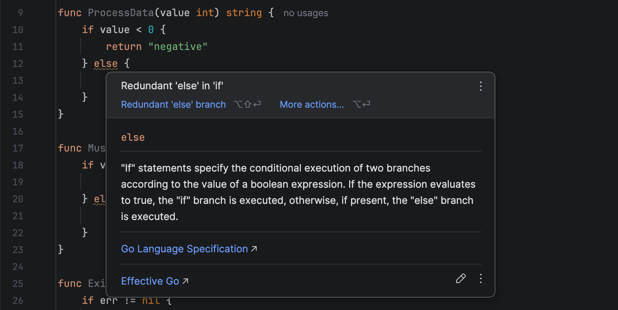
Task: Click line number 12 in the gutter
Action: (18, 64)
